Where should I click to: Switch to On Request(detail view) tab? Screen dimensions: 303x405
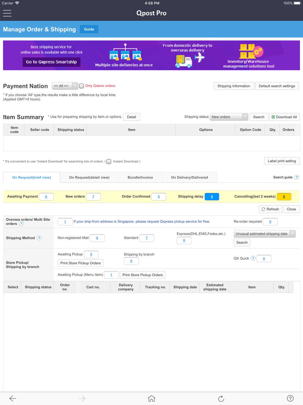click(x=89, y=177)
